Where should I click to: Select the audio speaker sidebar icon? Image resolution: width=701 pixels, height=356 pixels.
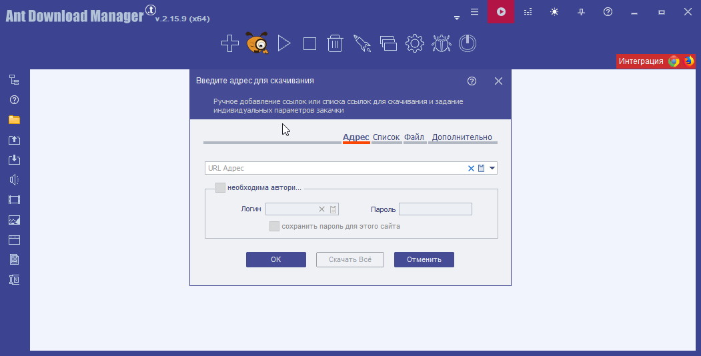(14, 179)
